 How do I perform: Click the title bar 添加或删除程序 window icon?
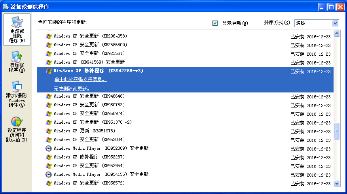(6, 7)
